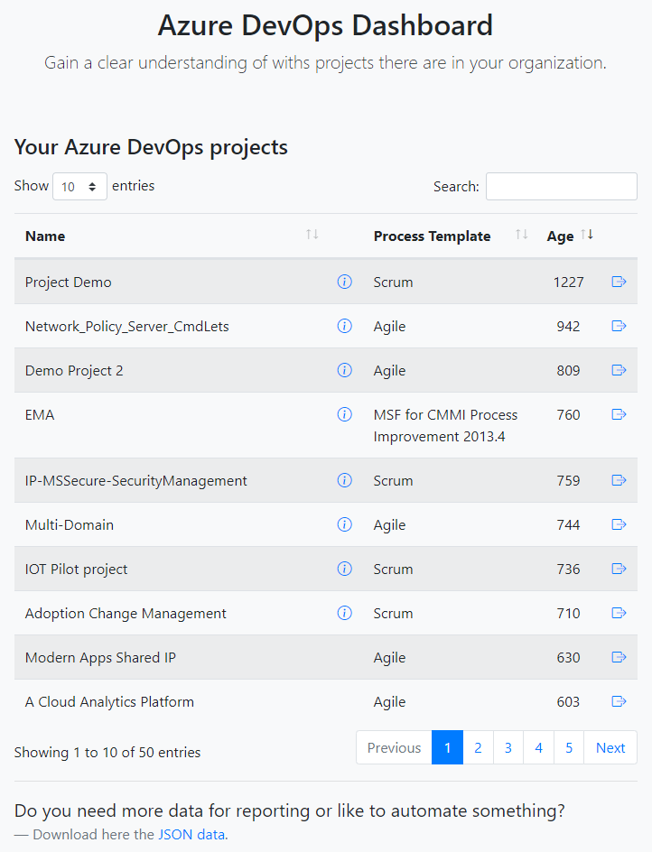Click the Search input field
Viewport: 652px width, 852px height.
click(561, 186)
